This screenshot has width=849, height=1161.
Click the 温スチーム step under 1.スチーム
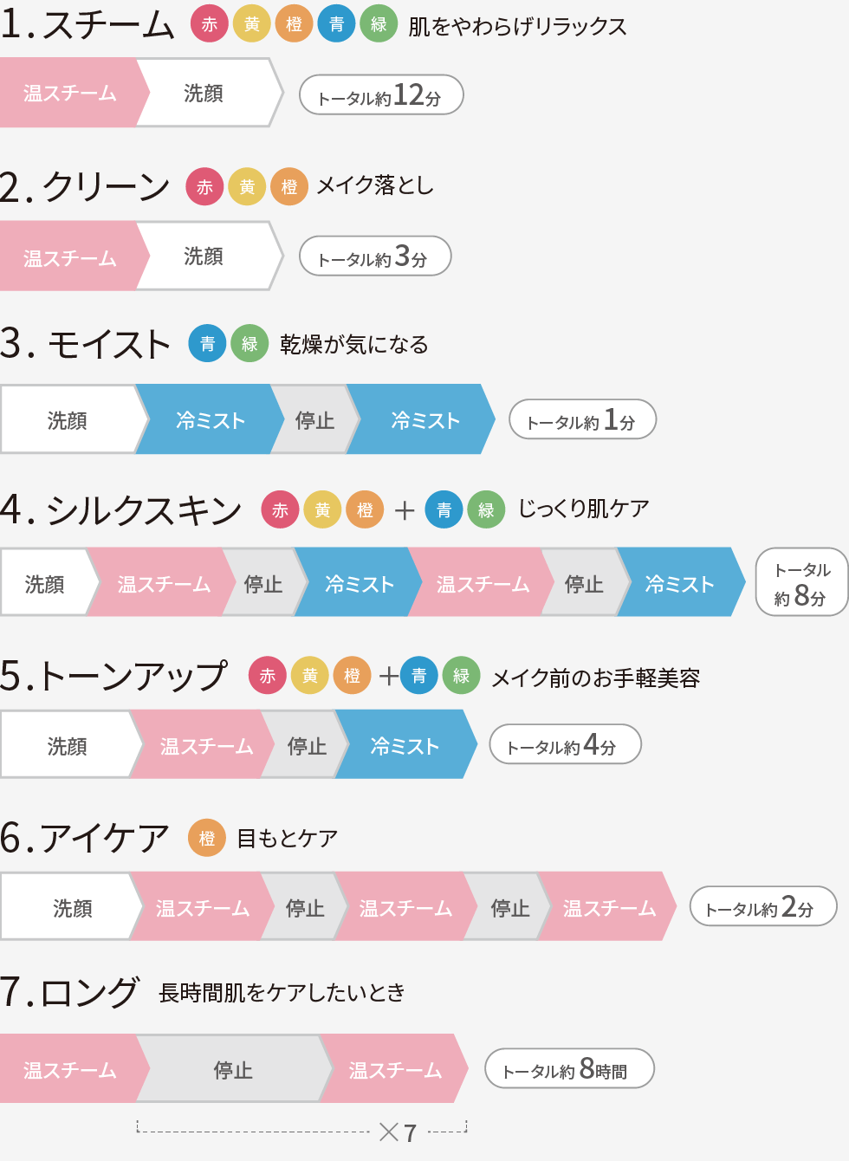coord(71,93)
